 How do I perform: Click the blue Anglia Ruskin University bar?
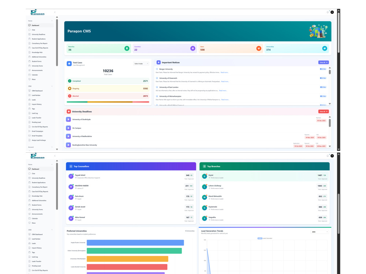[135, 243]
